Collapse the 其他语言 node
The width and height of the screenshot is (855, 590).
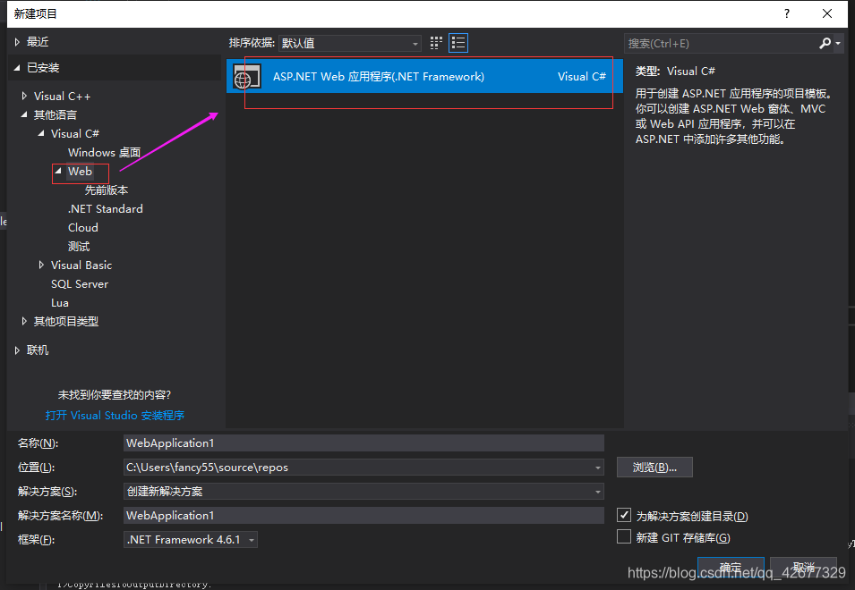[x=24, y=114]
